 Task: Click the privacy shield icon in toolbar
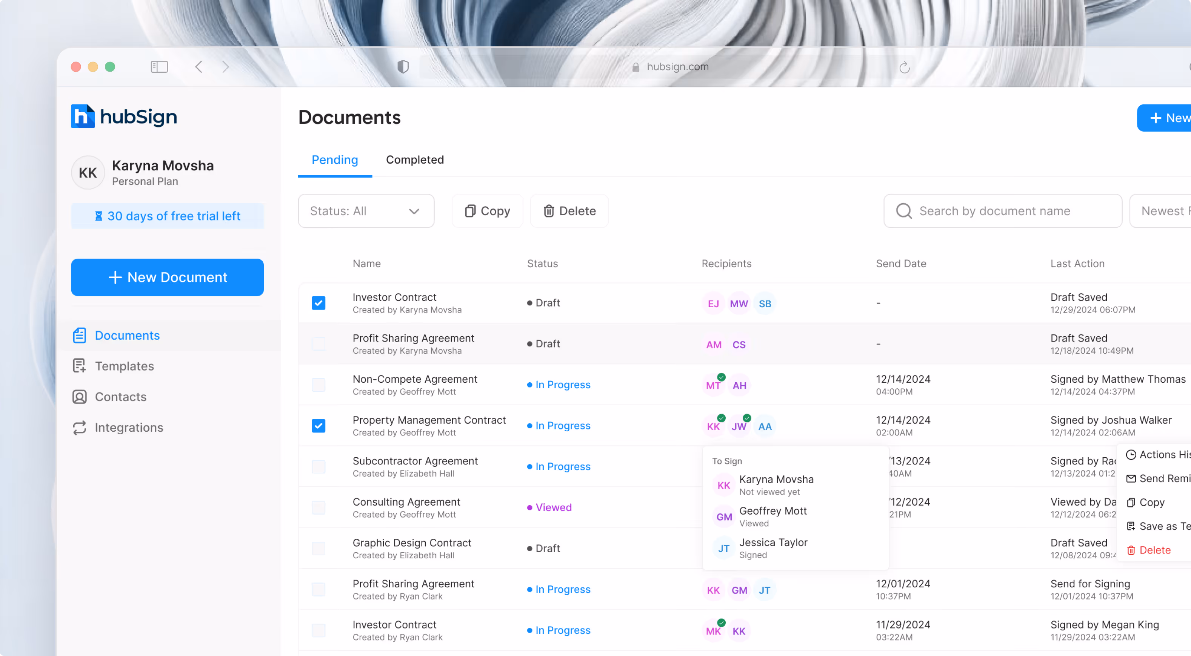[403, 67]
